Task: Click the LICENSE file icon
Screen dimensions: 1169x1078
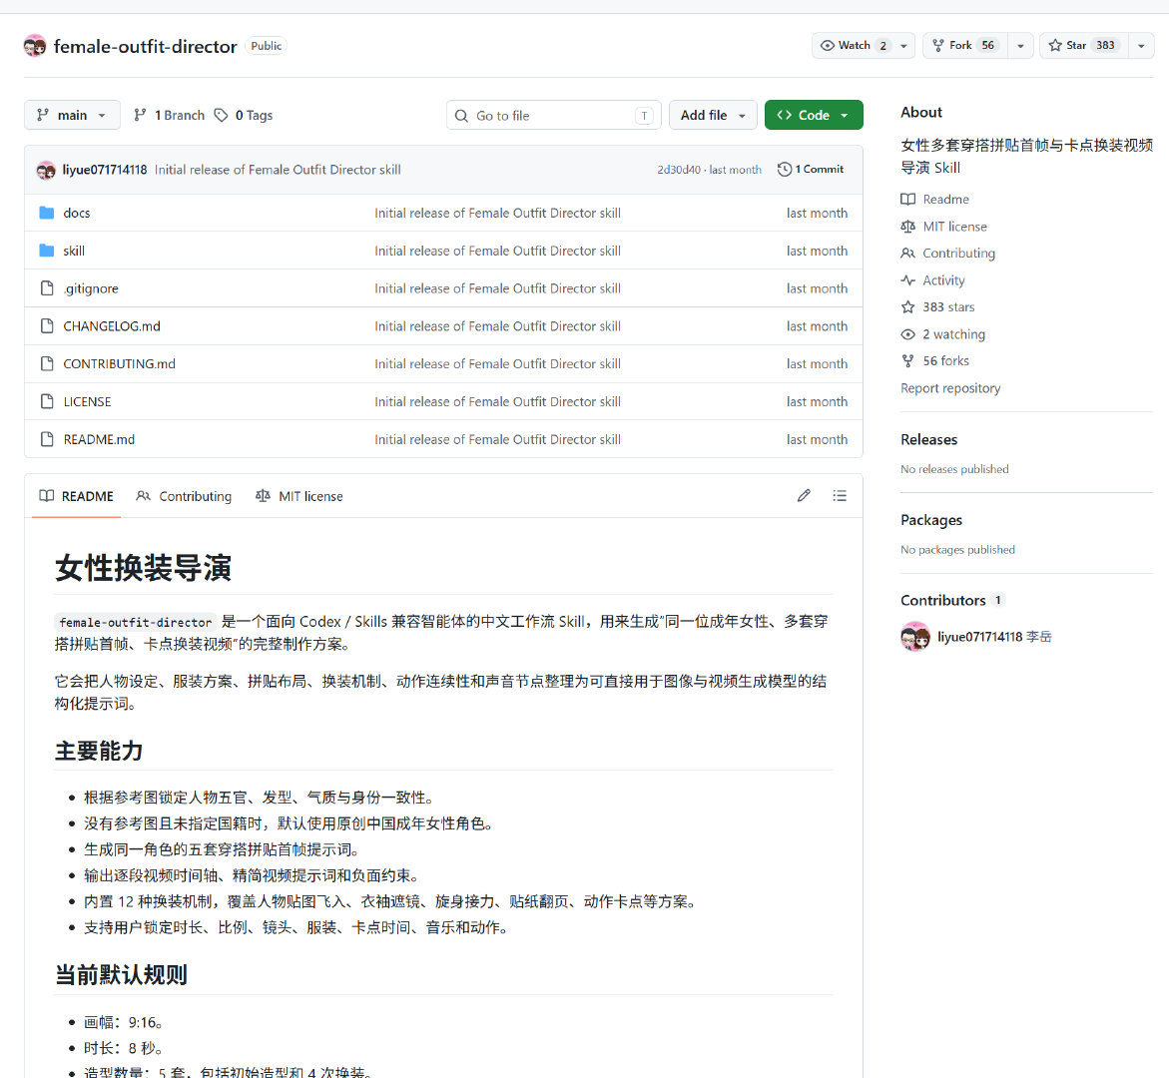Action: tap(47, 401)
